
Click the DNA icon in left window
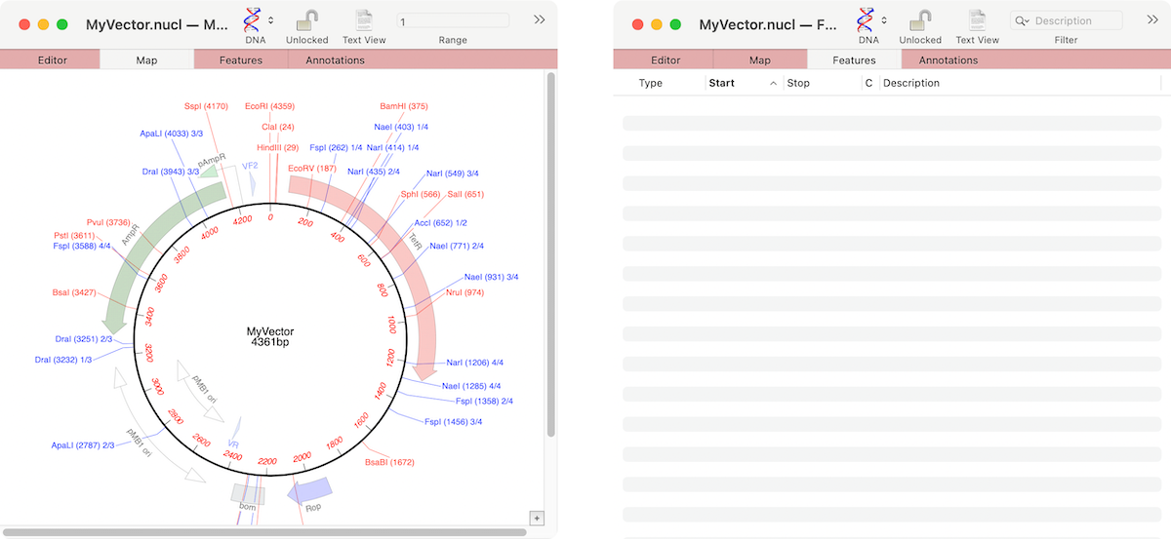(253, 19)
